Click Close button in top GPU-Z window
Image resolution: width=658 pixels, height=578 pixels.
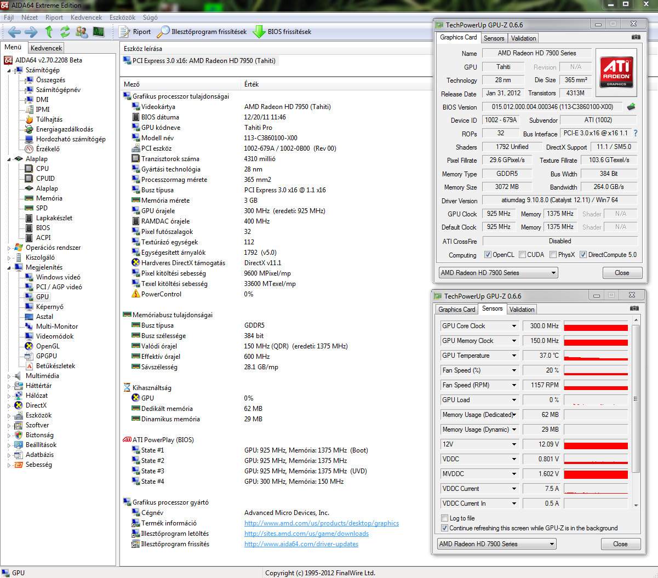click(x=622, y=273)
